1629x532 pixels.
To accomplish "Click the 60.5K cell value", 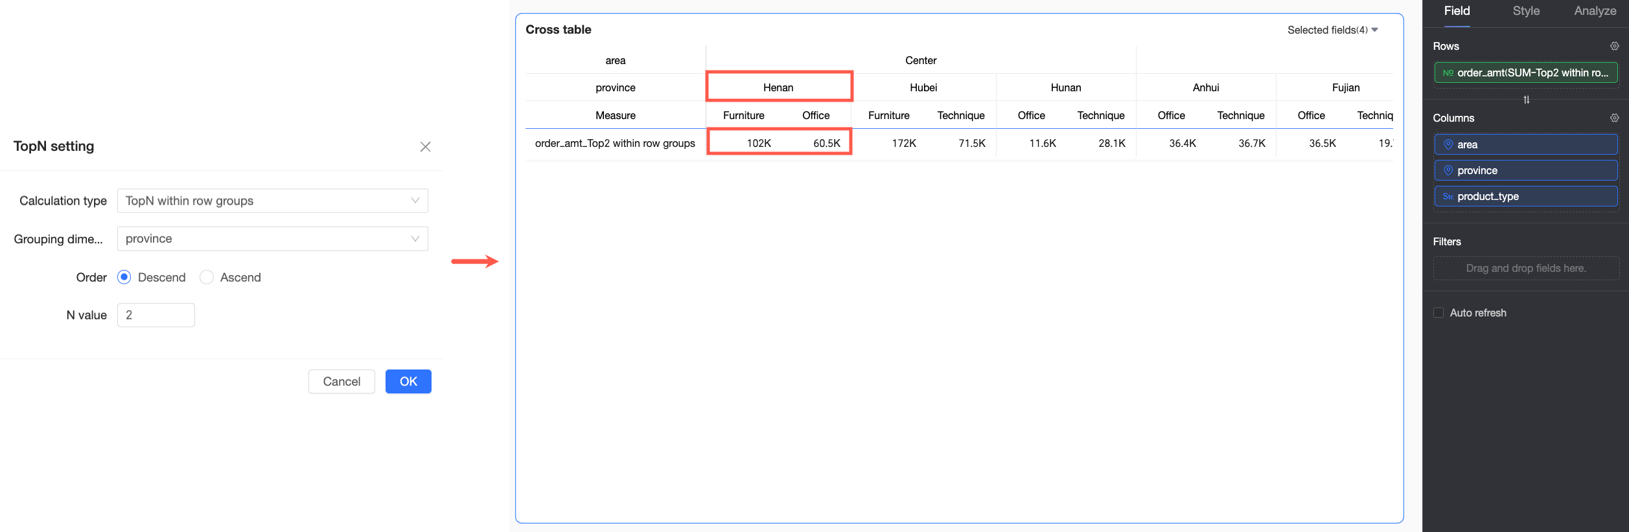I will [x=827, y=143].
